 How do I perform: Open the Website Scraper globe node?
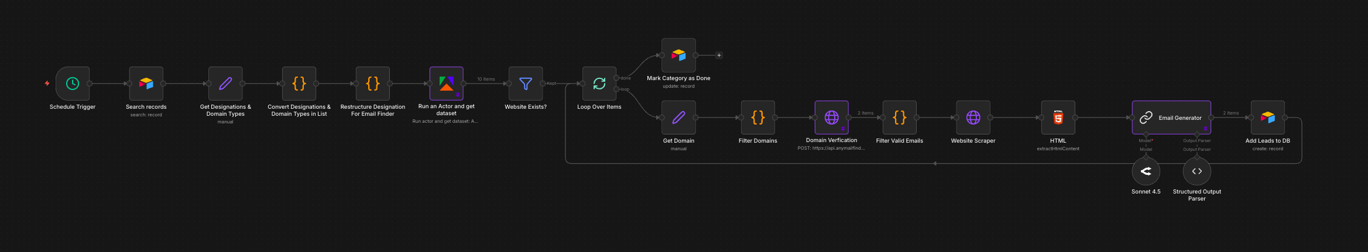(x=973, y=118)
